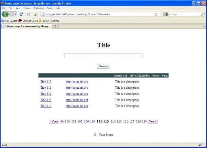The height and width of the screenshot is (148, 207).
Task: Click the Stop loading X icon
Action: [x=28, y=14]
